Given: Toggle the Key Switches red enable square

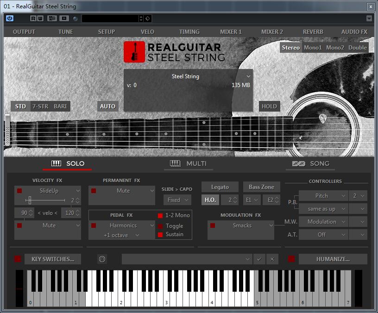Looking at the screenshot, I should 18,259.
